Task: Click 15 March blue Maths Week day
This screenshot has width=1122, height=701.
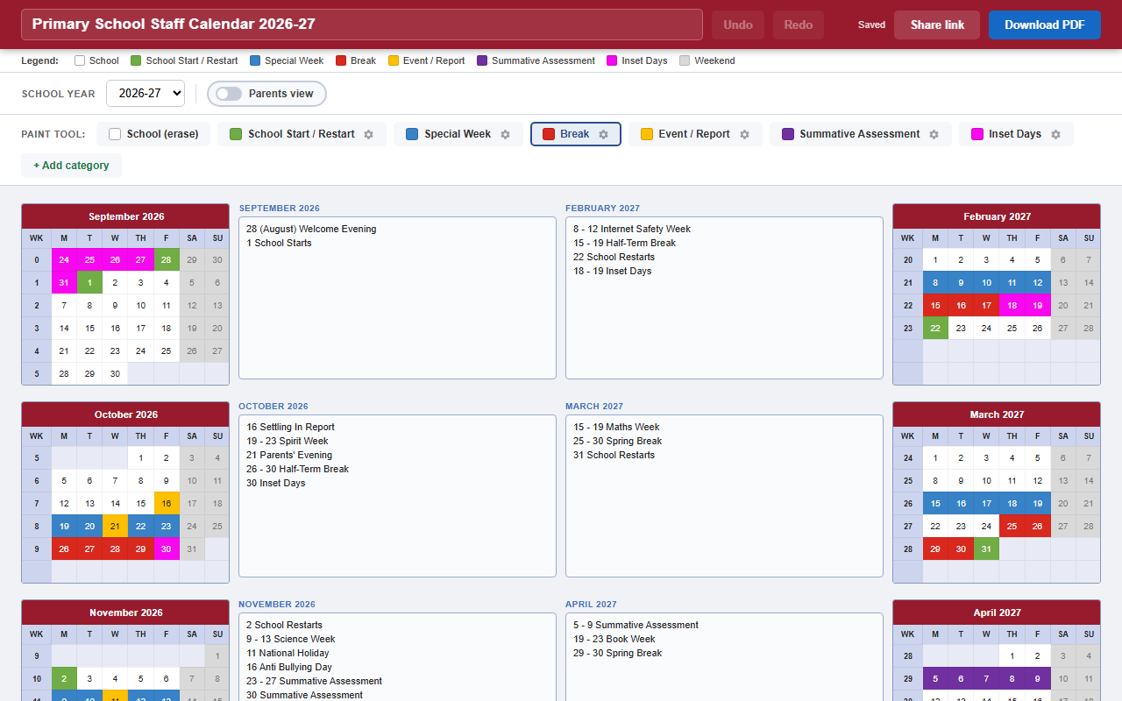Action: coord(935,503)
